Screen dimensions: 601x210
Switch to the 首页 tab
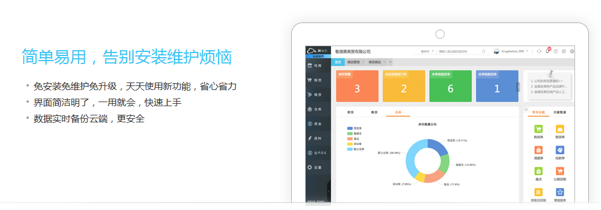coord(337,62)
